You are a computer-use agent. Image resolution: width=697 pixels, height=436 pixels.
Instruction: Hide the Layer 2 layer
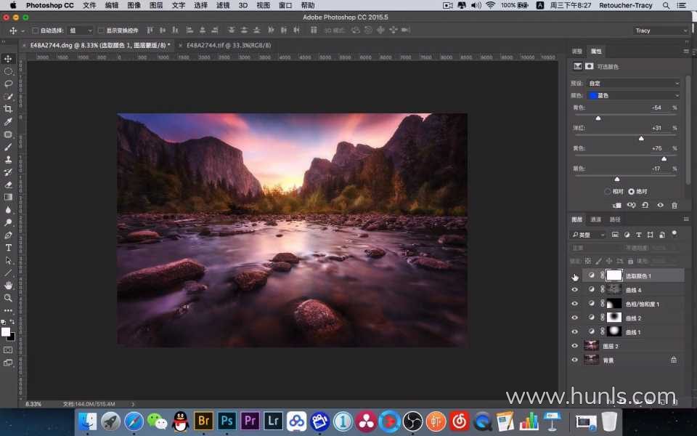pyautogui.click(x=575, y=346)
